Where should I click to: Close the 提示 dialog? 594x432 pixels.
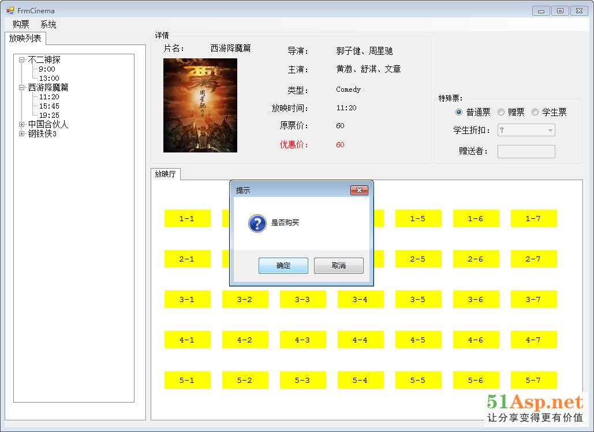click(359, 190)
